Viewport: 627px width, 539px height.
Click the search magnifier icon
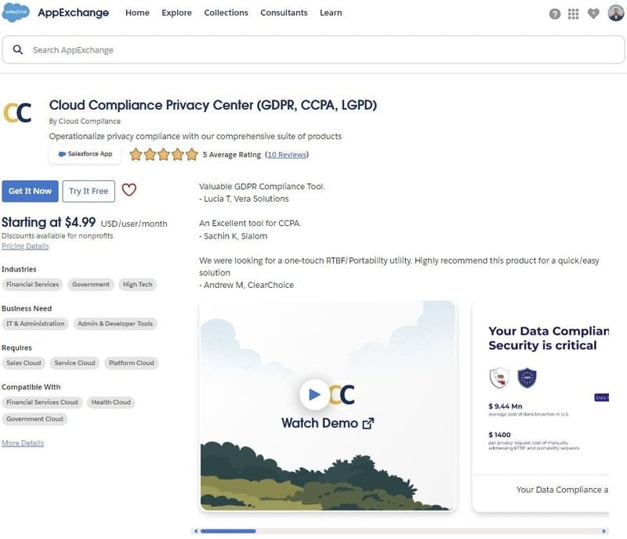point(17,49)
